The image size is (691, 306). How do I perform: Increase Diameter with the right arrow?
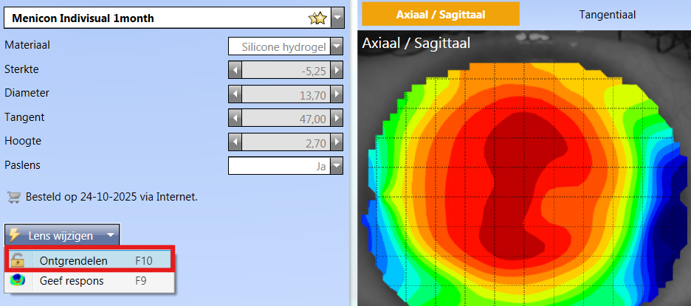point(337,94)
